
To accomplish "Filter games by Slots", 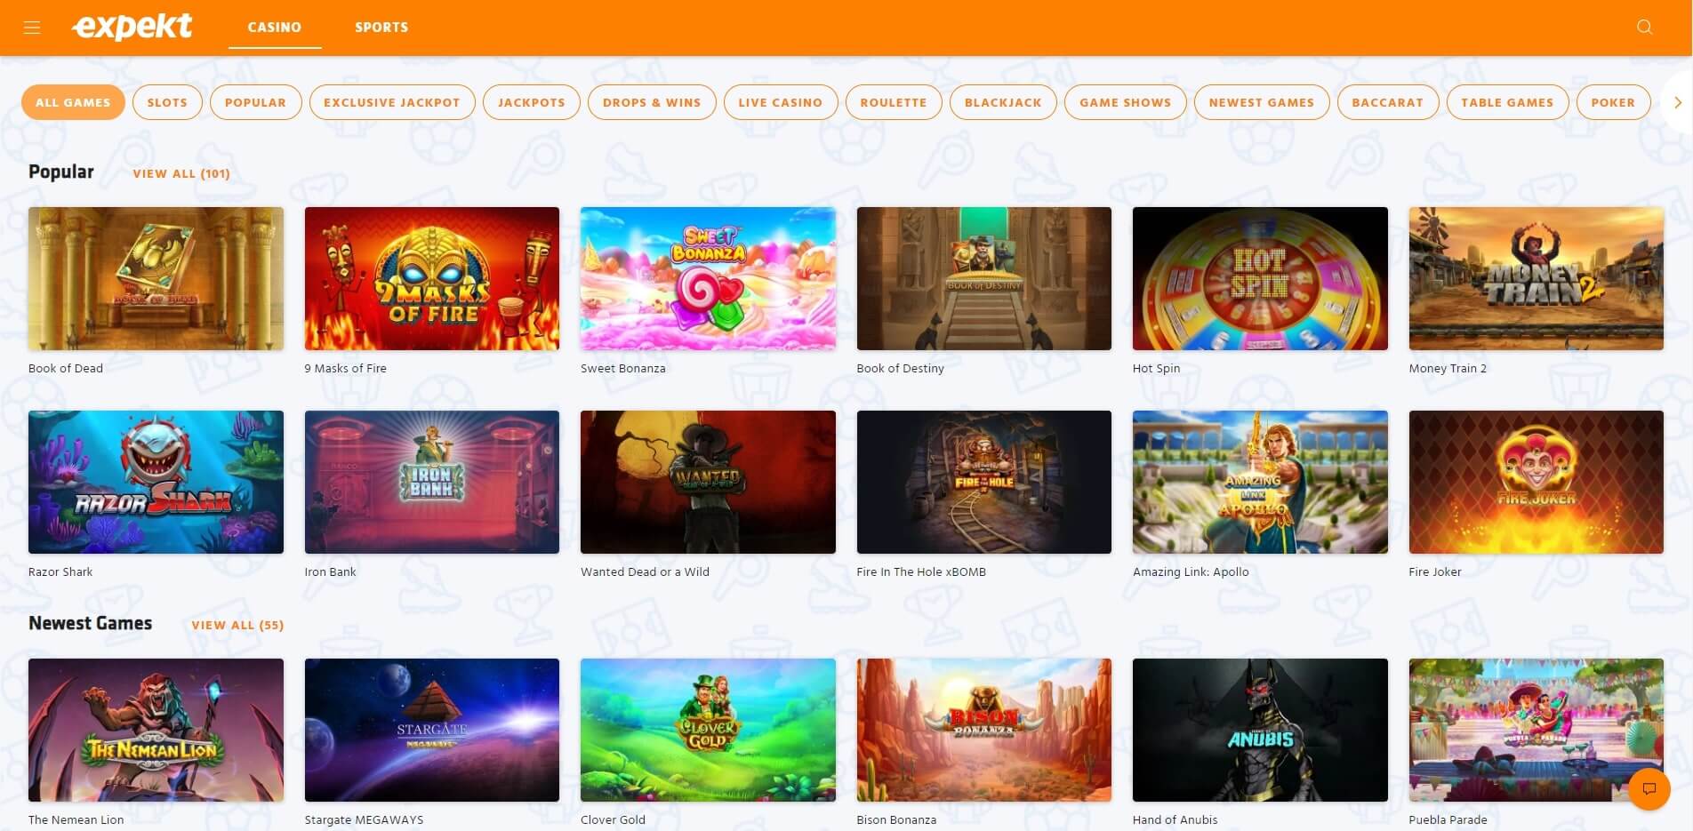I will (x=167, y=102).
